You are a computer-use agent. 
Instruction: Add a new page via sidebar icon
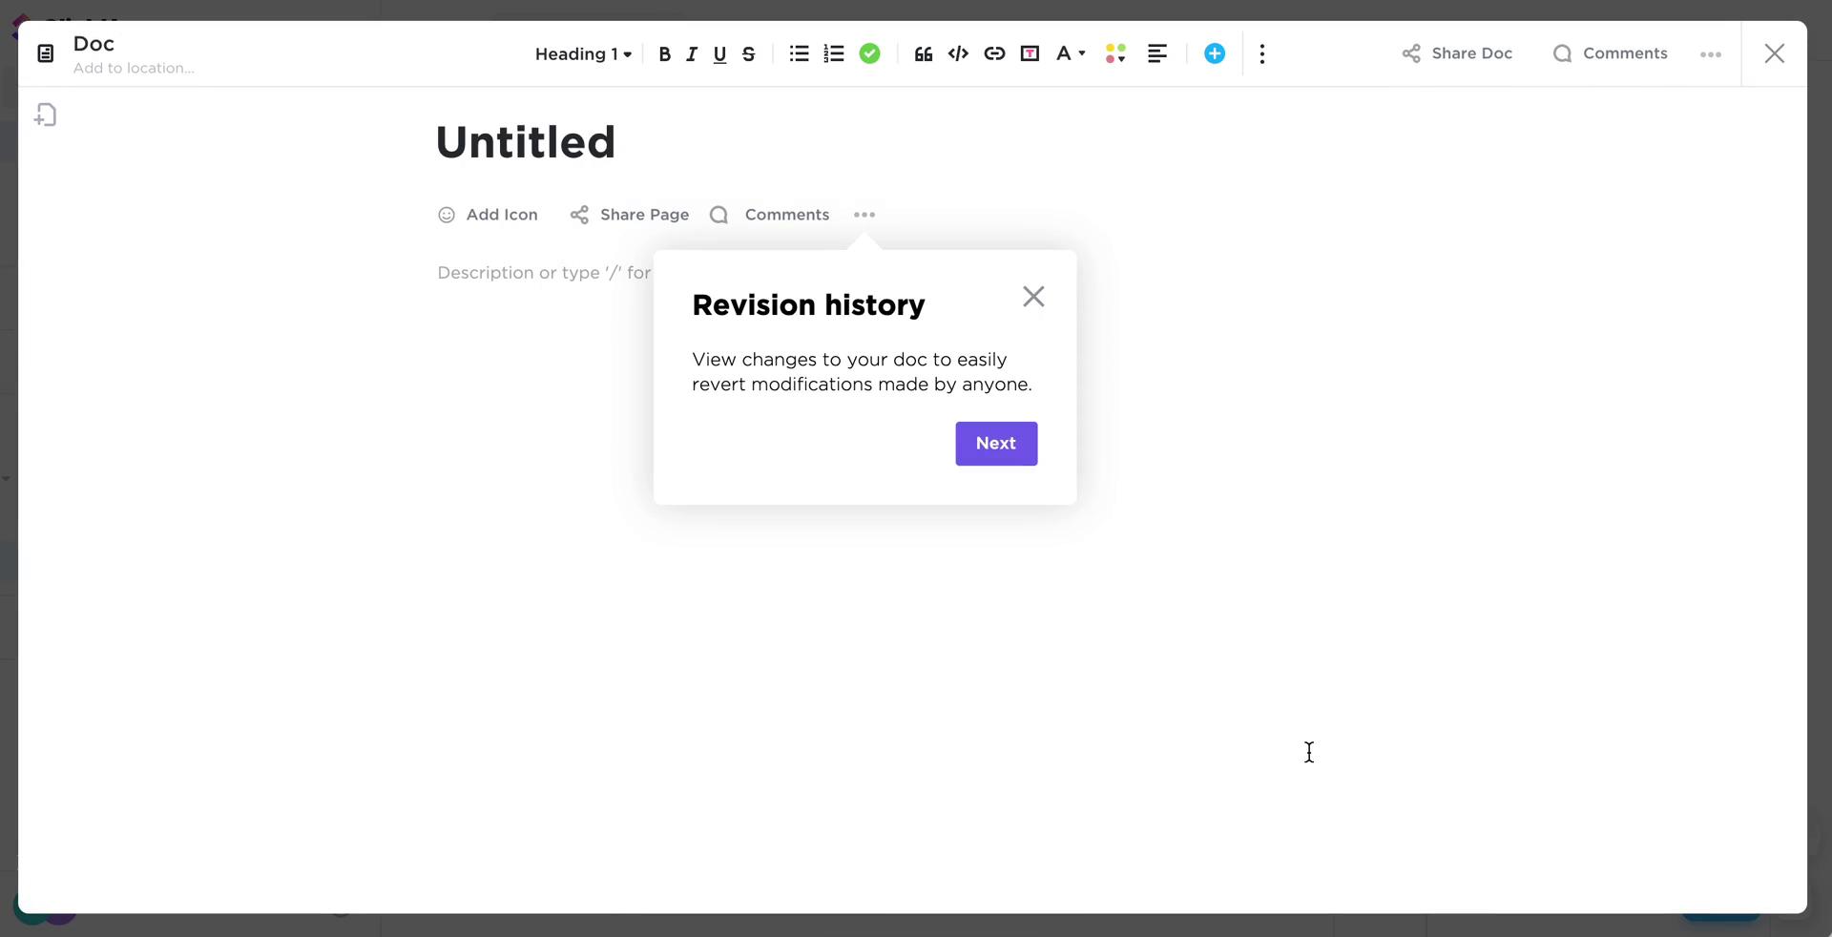point(46,115)
